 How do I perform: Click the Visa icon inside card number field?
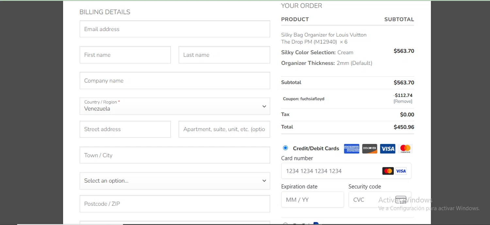coord(401,171)
